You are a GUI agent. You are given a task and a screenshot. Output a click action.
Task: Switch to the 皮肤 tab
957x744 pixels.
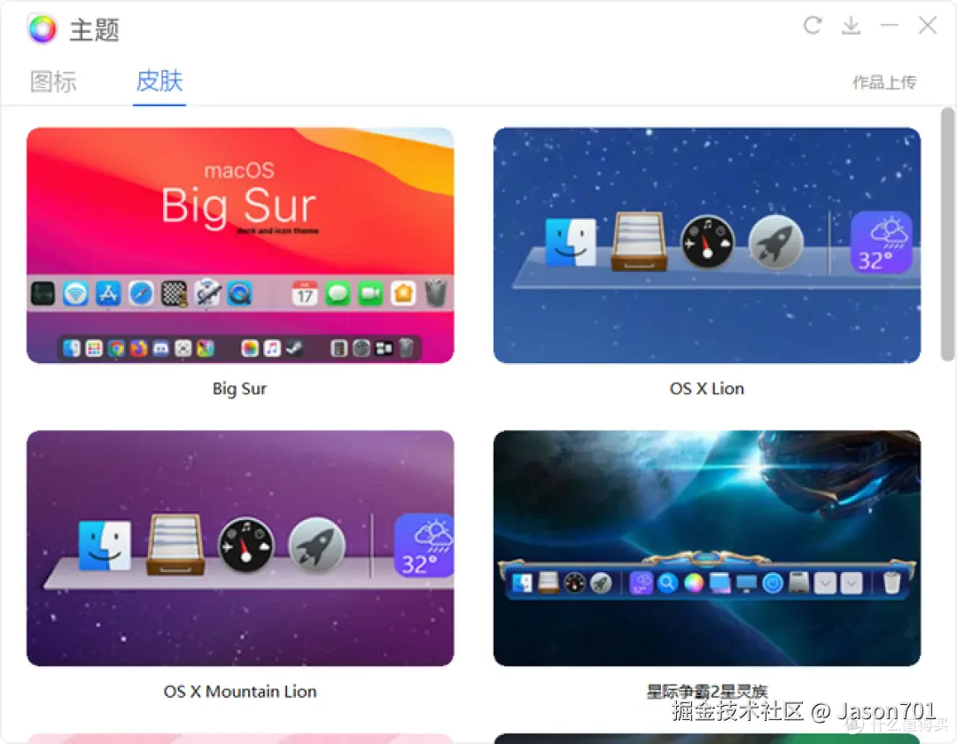point(159,81)
